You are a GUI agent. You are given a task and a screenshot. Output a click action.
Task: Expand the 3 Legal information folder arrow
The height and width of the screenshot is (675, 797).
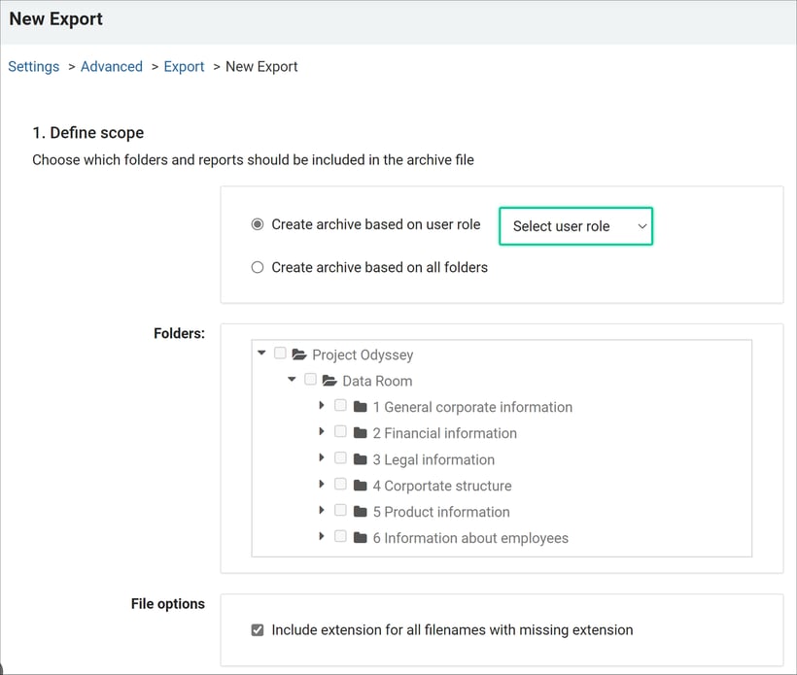(322, 457)
